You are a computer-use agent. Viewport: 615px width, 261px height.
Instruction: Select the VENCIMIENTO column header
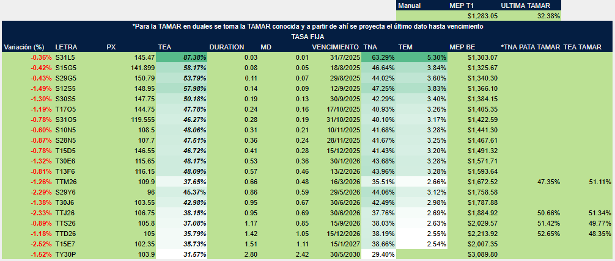(x=336, y=48)
